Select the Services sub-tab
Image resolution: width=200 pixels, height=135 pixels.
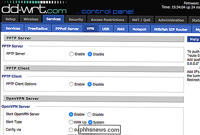13,28
